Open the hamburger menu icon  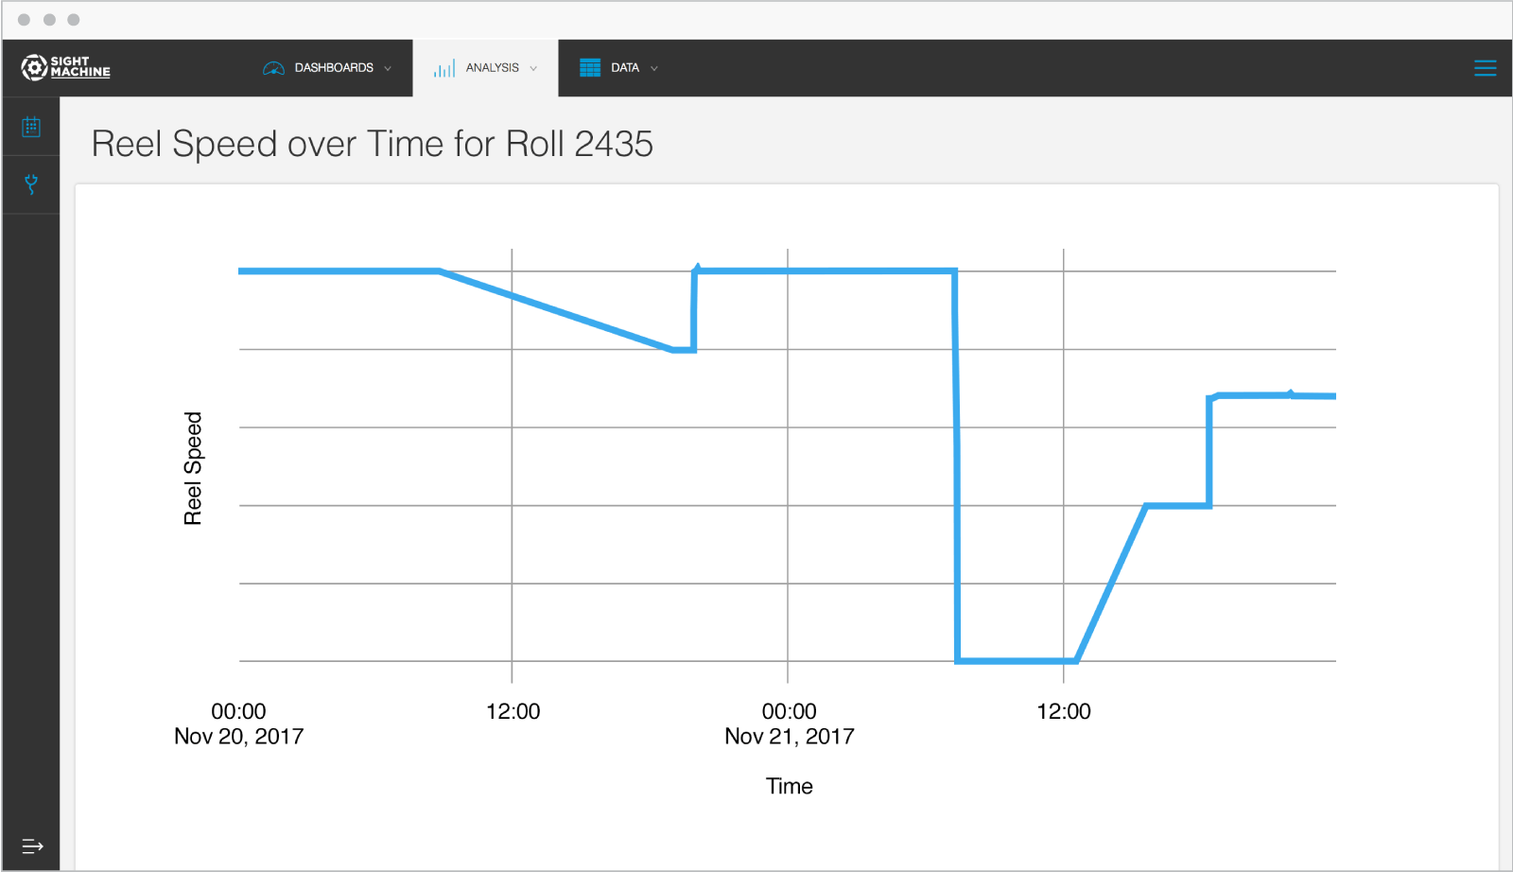pos(1485,68)
